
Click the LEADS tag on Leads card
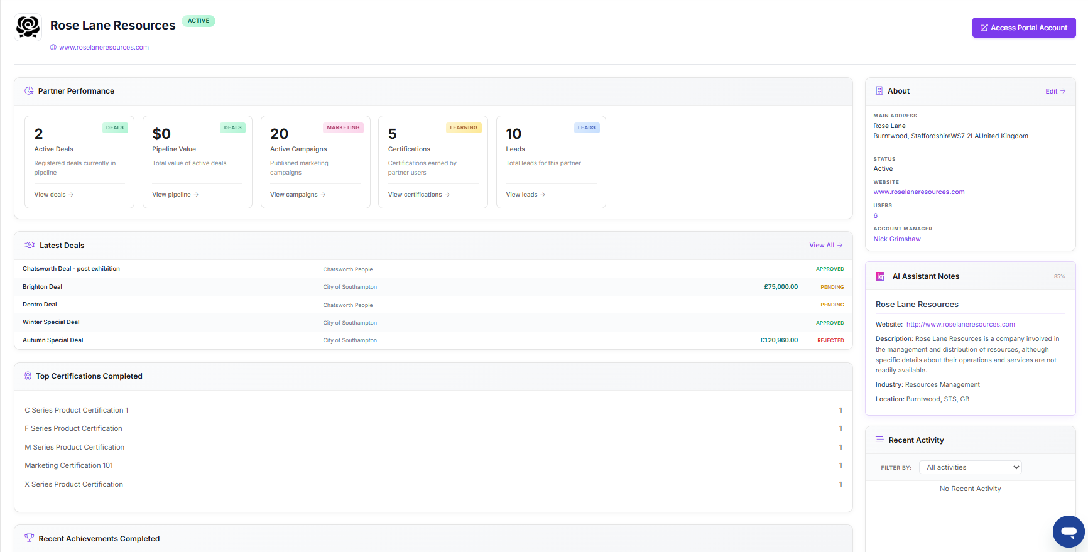click(x=587, y=127)
